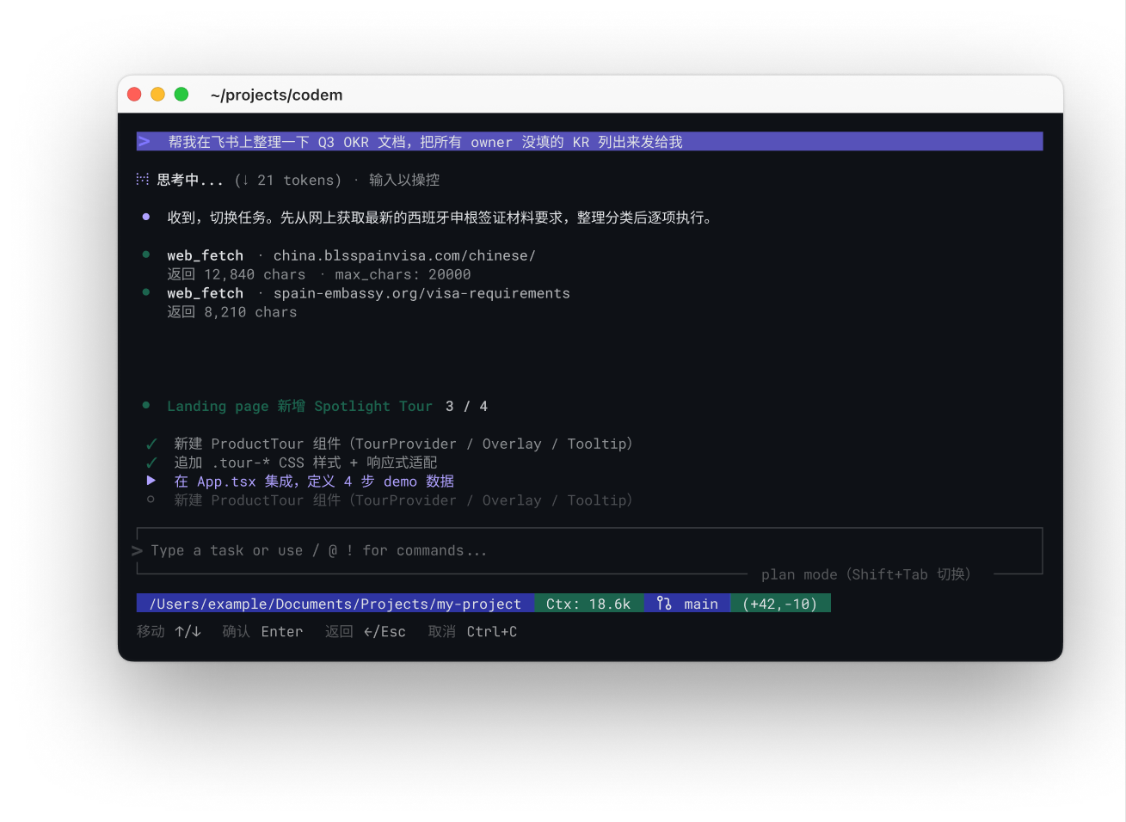Focus the 'Type a task' input field
Image resolution: width=1126 pixels, height=822 pixels.
589,550
